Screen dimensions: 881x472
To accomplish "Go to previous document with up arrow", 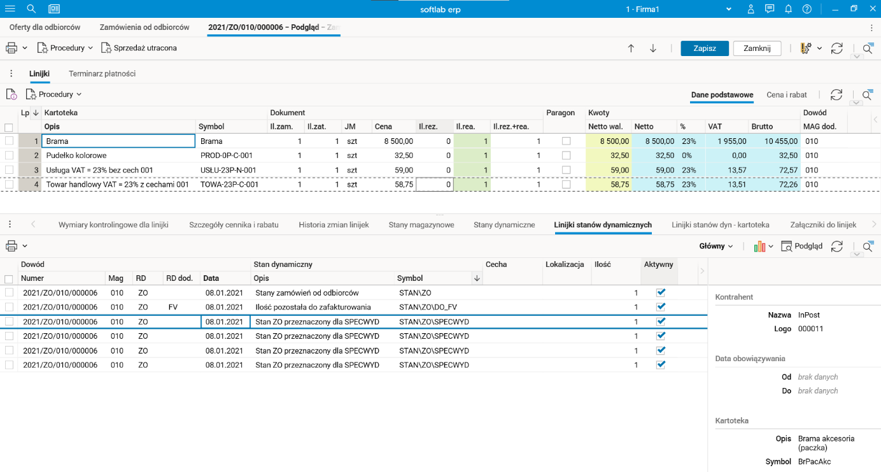I will coord(631,48).
